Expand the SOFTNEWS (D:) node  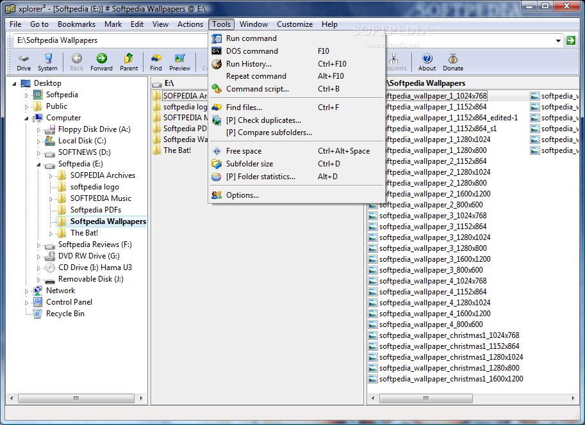point(38,153)
